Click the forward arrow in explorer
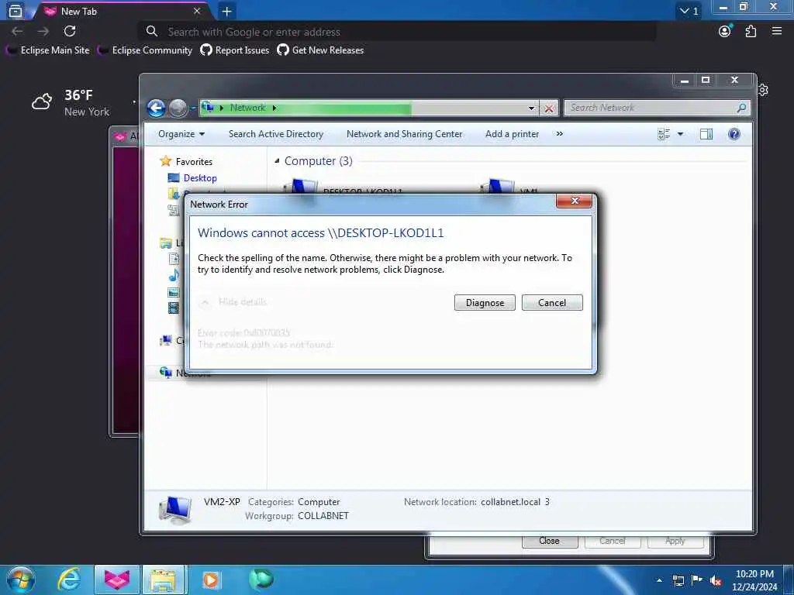794x595 pixels. (178, 108)
